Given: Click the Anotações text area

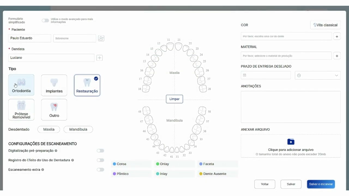Looking at the screenshot, I should tap(291, 107).
